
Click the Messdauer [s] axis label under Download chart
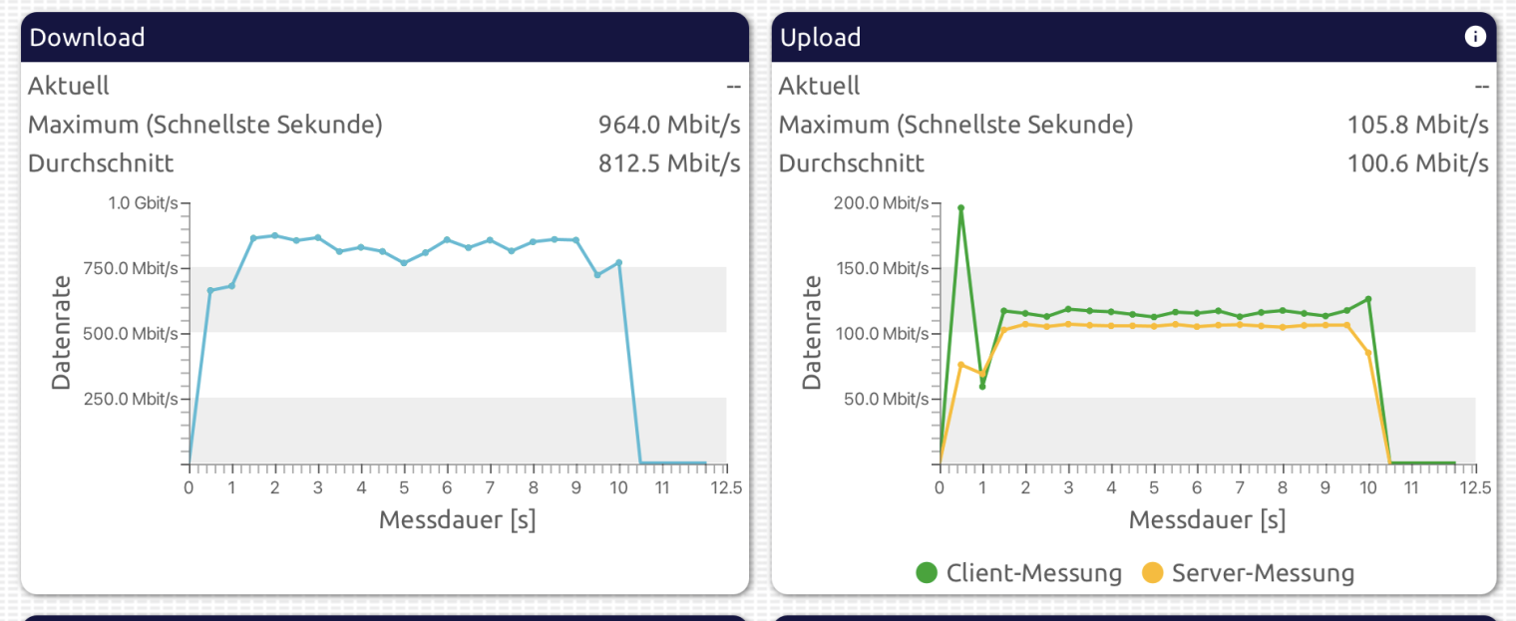[457, 519]
